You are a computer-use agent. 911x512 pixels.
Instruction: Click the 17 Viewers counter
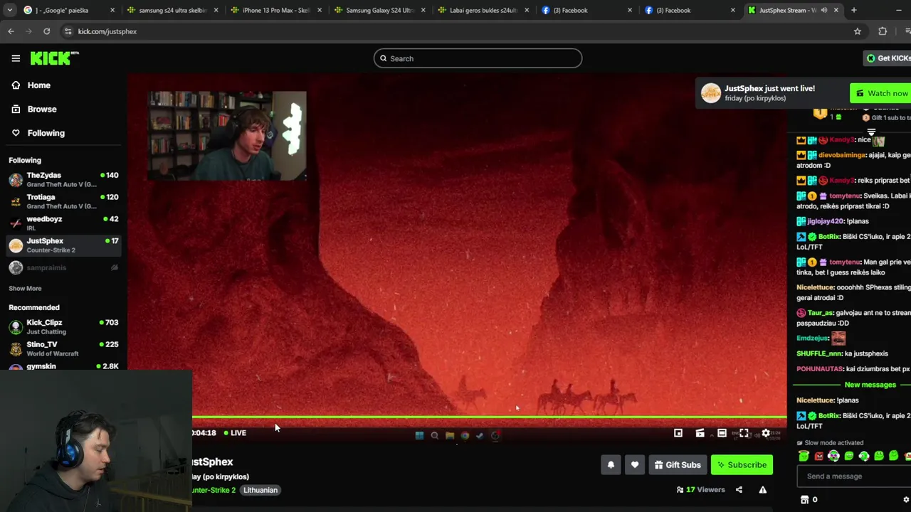[x=700, y=490]
